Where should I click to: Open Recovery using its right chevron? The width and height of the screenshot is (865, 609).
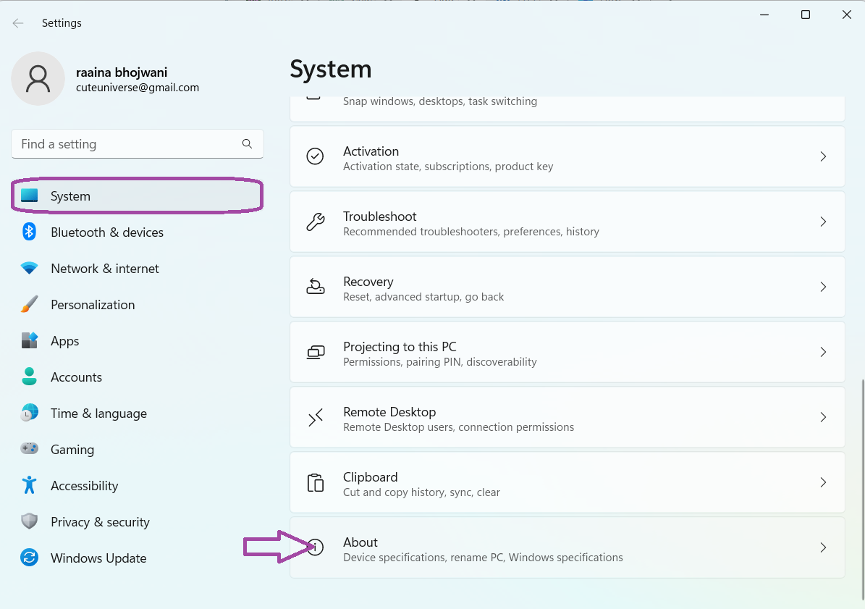point(823,287)
